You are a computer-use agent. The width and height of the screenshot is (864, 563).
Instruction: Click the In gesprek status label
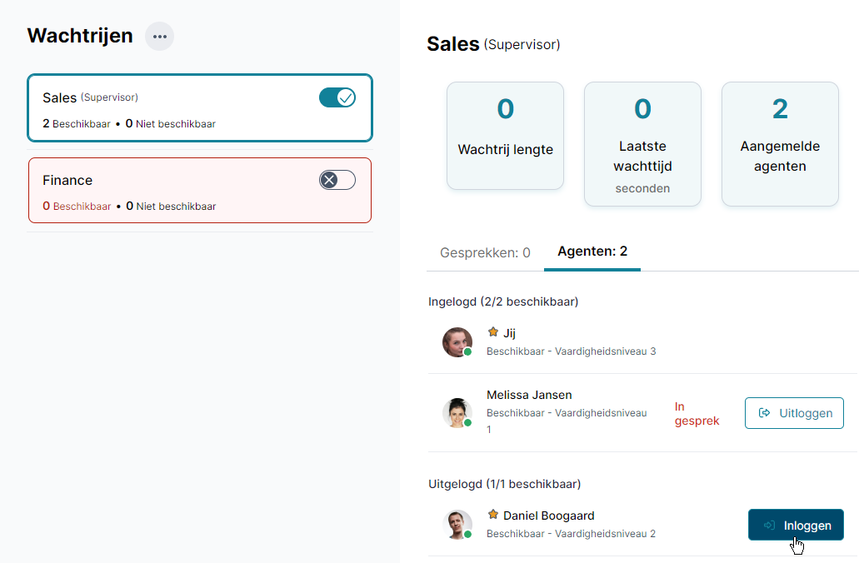(697, 414)
